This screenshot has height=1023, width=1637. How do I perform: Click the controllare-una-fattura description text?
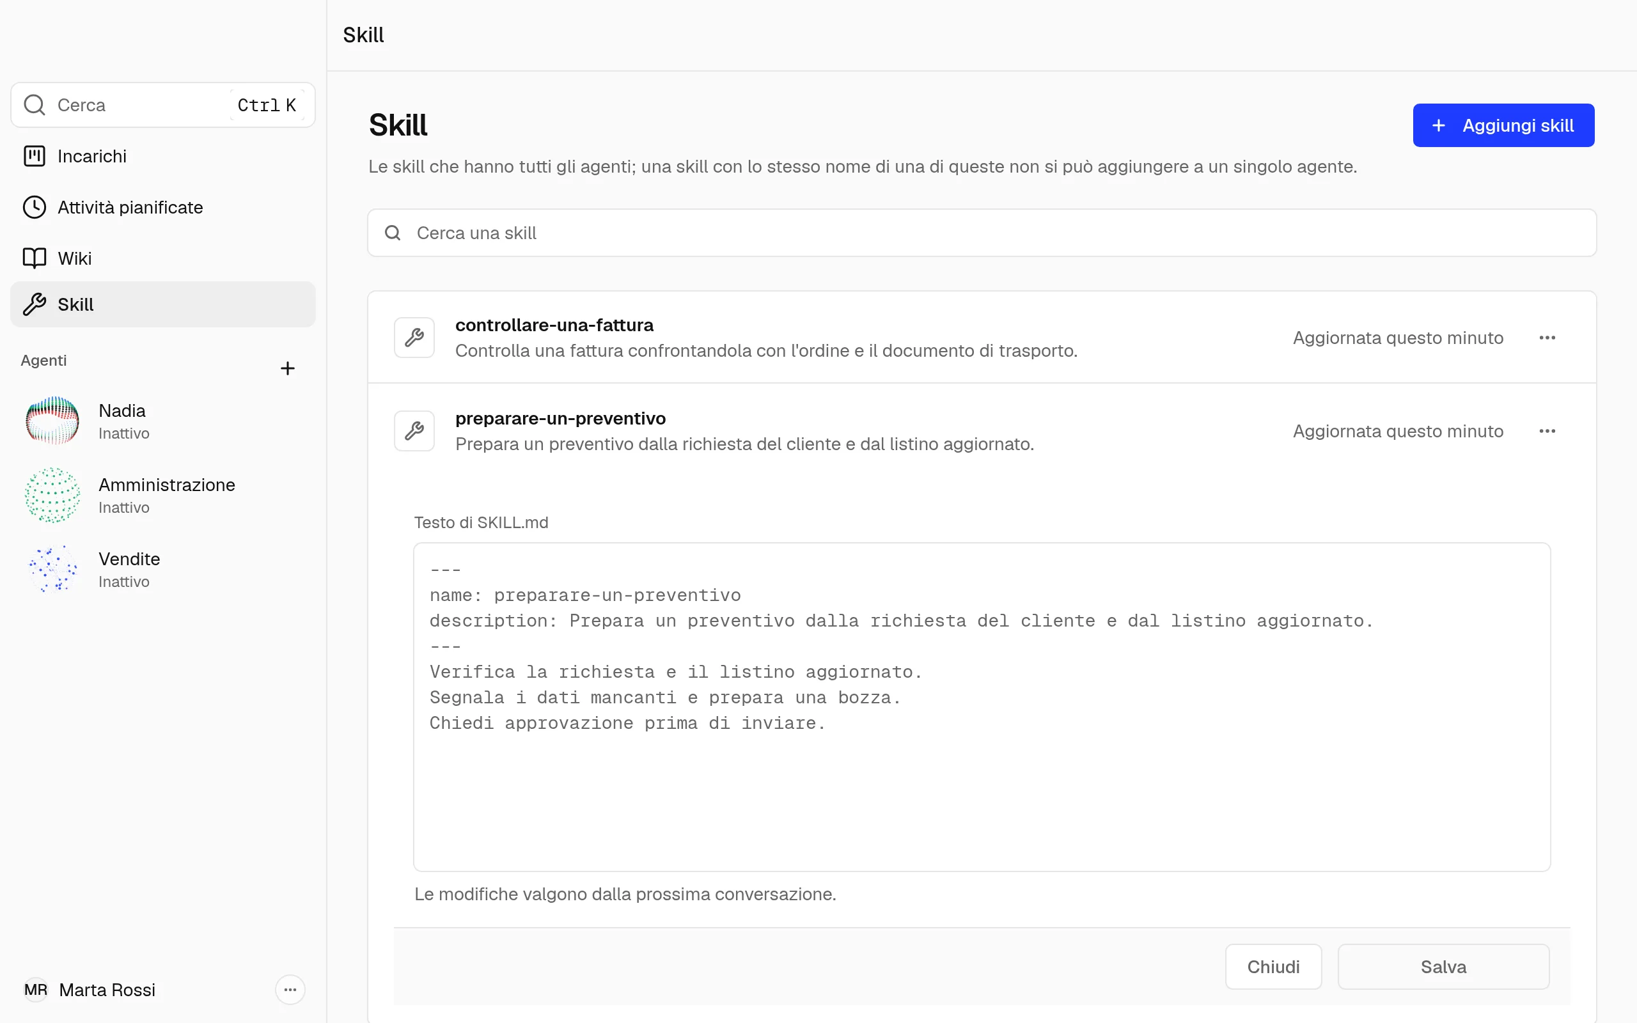(765, 350)
